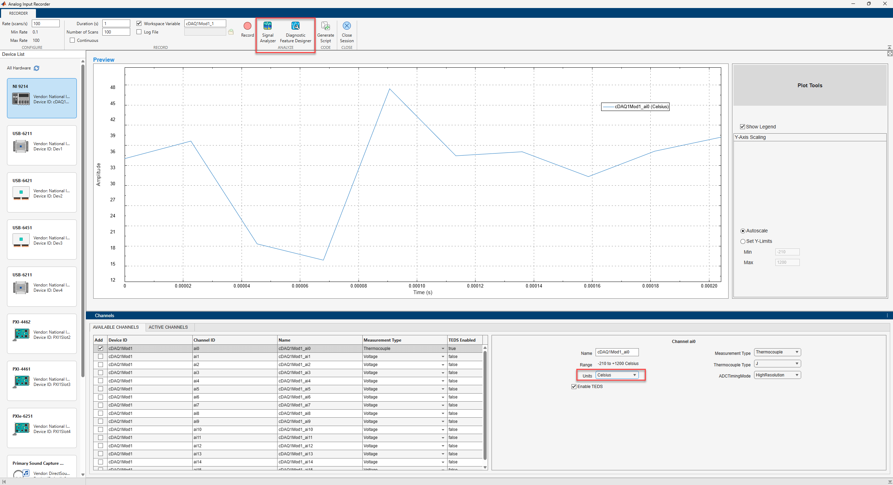Switch to the AVAILABLE CHANNELS tab
893x485 pixels.
click(116, 327)
